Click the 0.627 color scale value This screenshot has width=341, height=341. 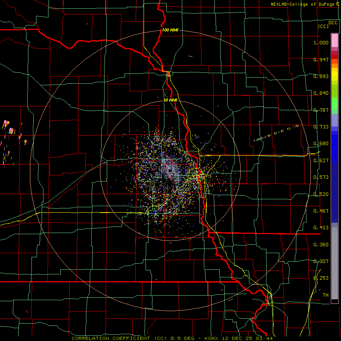[x=321, y=161]
